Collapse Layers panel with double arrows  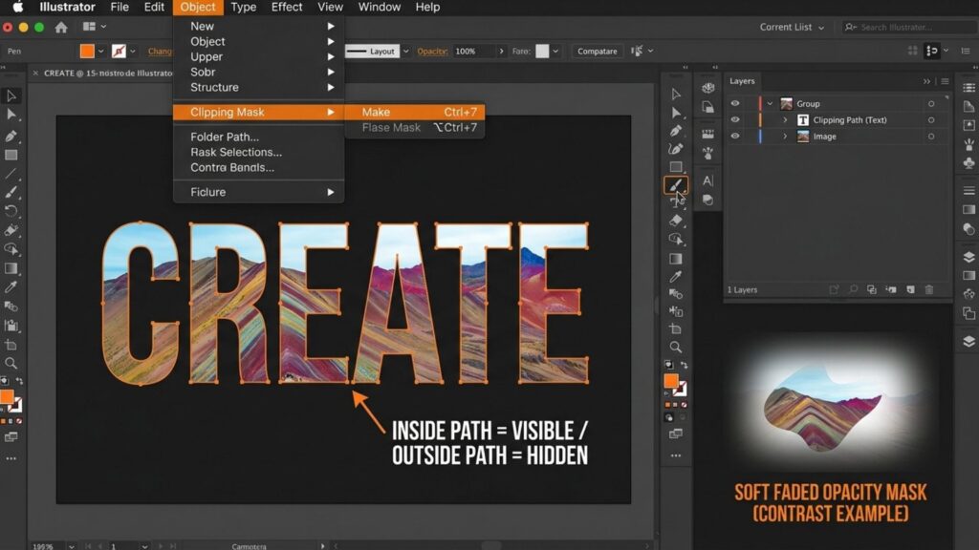click(x=926, y=81)
